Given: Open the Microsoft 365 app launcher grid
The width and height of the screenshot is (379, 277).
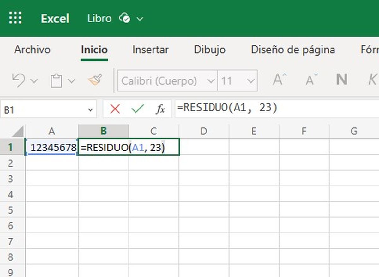Looking at the screenshot, I should point(15,18).
